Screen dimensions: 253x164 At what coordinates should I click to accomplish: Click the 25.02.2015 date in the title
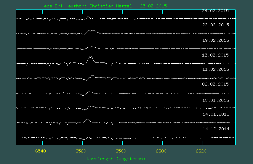pos(153,6)
